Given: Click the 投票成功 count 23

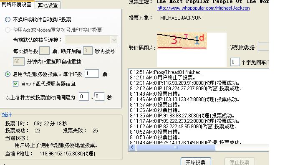Looking at the screenshot, I should (38, 131).
